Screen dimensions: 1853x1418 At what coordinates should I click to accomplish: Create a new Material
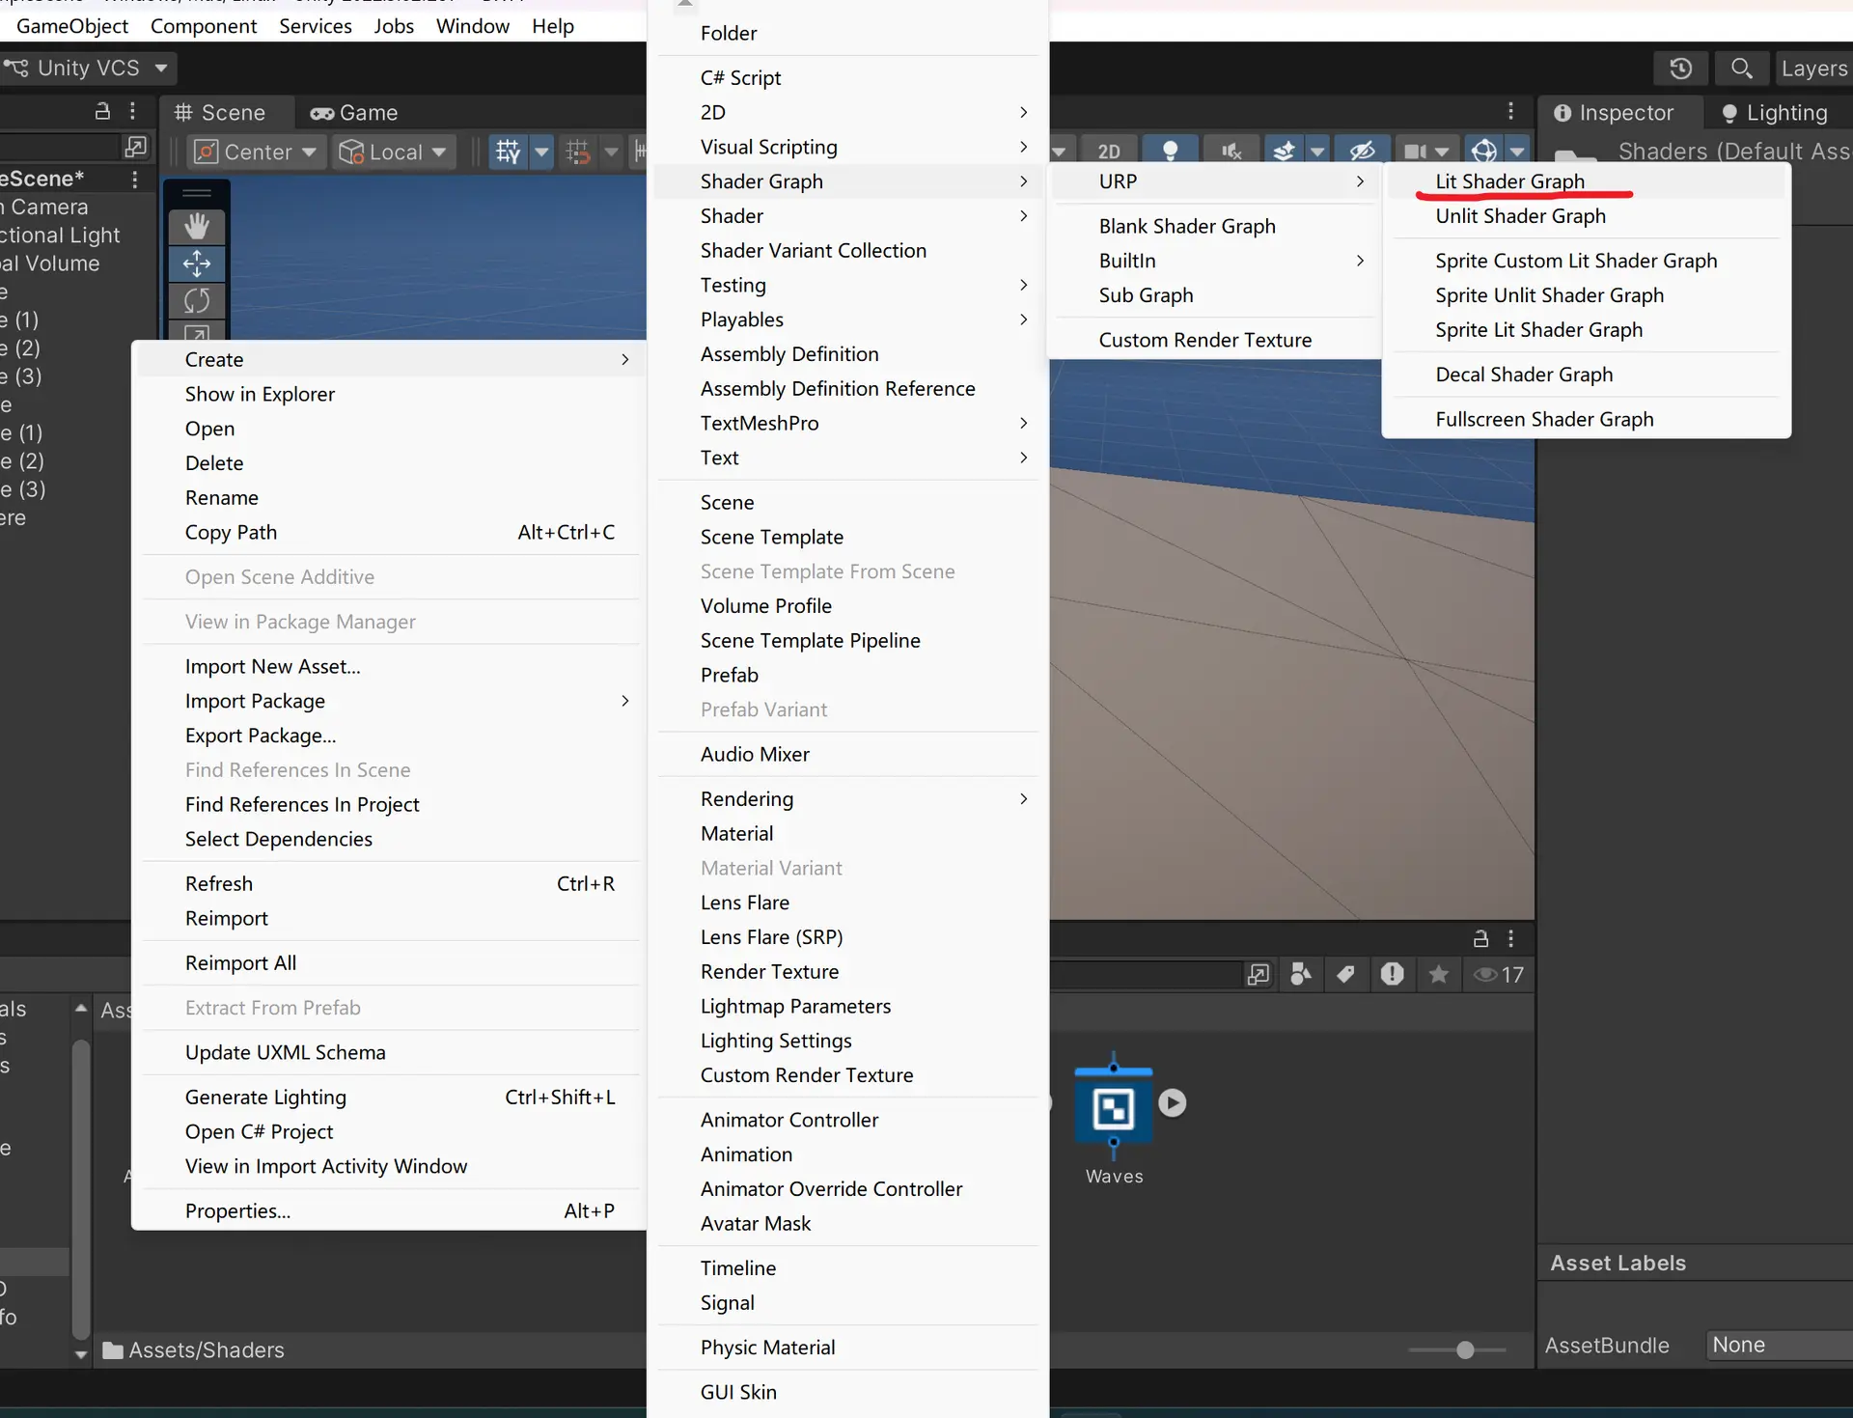(847, 834)
